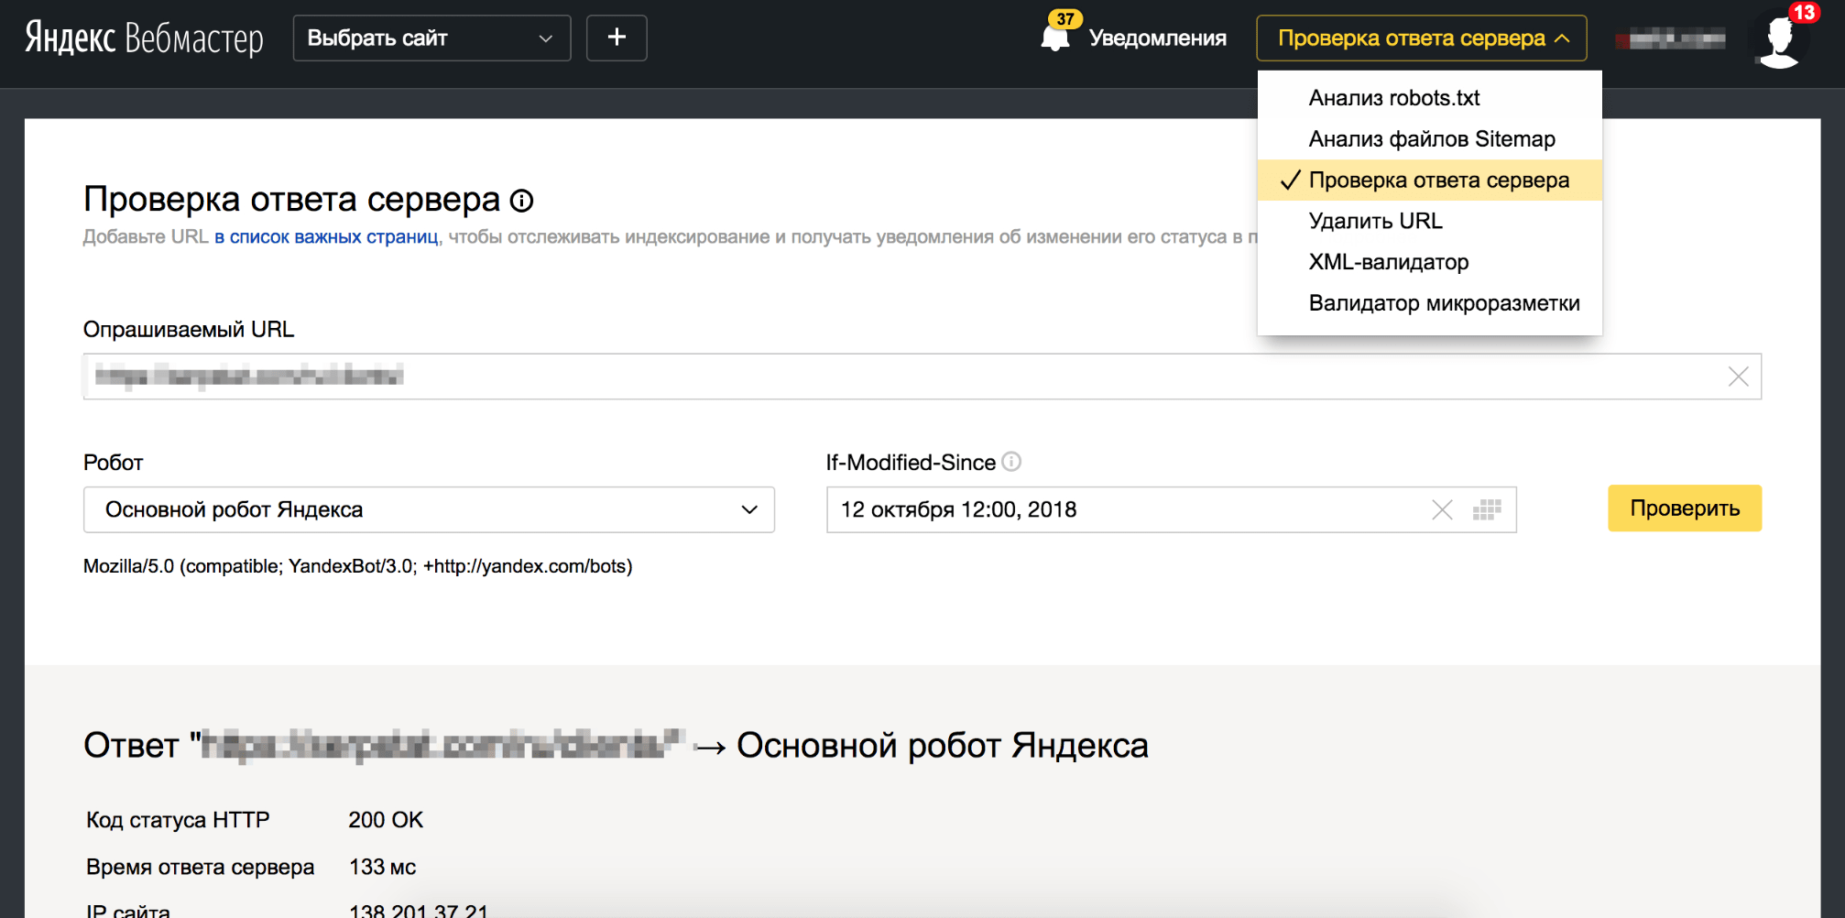Collapse the Проверка ответа сервера menu
Screen dimensions: 1845x918
click(x=1420, y=38)
